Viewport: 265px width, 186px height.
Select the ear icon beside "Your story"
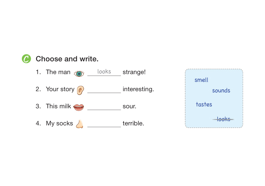[80, 90]
